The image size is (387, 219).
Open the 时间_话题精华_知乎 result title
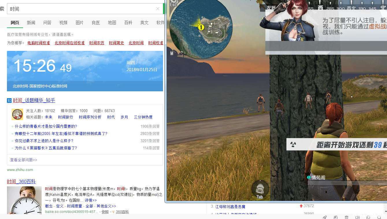tap(34, 100)
